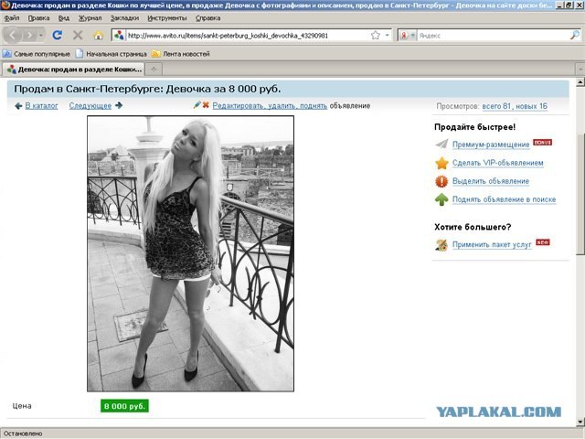Click Редактировать, удалить, поднять link
585x439 pixels.
270,106
